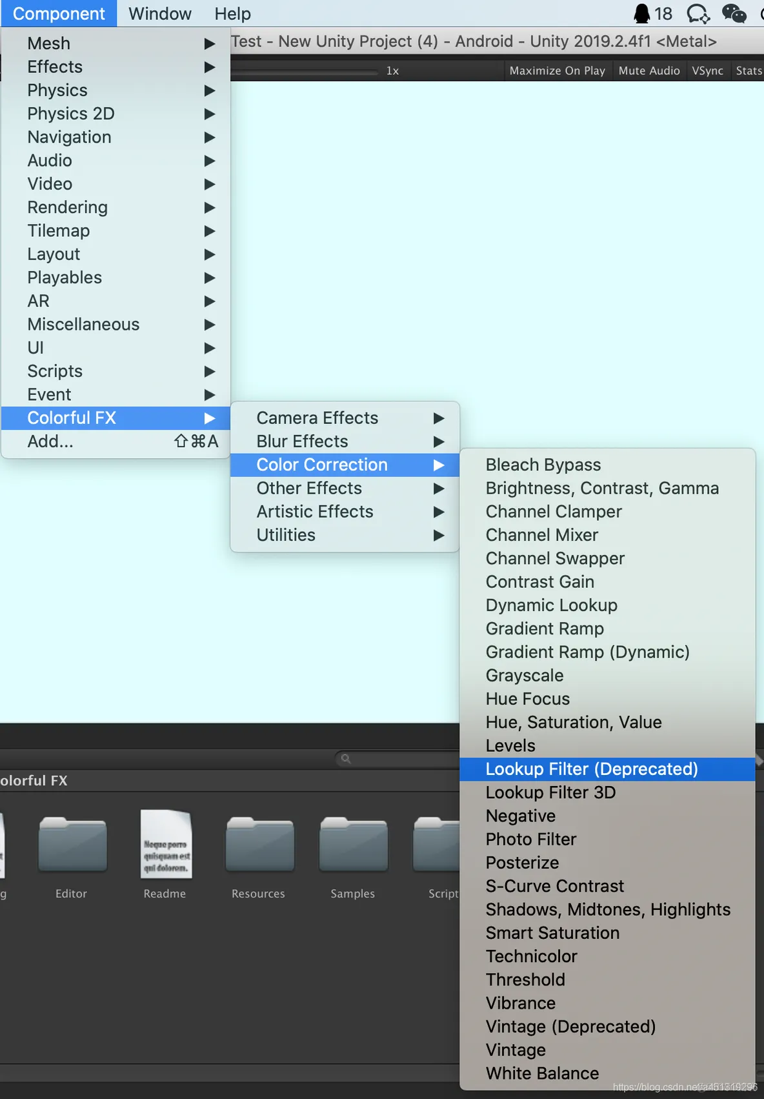This screenshot has height=1099, width=764.
Task: Open Utilities submenu
Action: coord(345,535)
